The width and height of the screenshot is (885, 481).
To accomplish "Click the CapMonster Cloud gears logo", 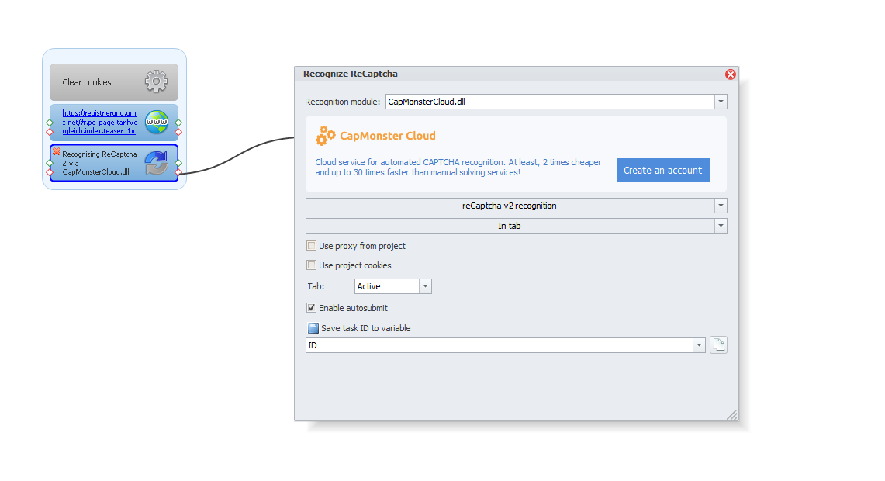I will click(x=325, y=136).
